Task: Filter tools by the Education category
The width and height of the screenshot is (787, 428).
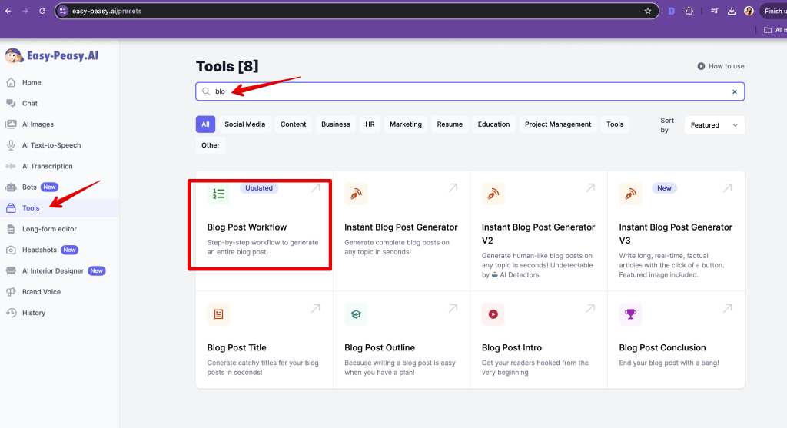Action: click(x=493, y=124)
